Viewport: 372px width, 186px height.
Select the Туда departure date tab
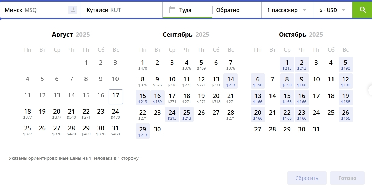coord(187,10)
